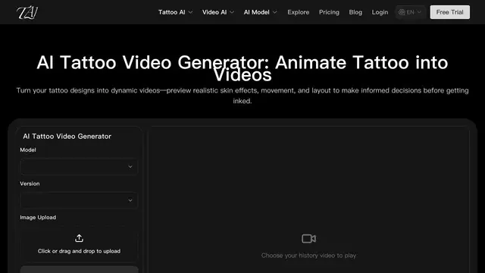Open the Version dropdown
The image size is (485, 273).
coord(79,200)
